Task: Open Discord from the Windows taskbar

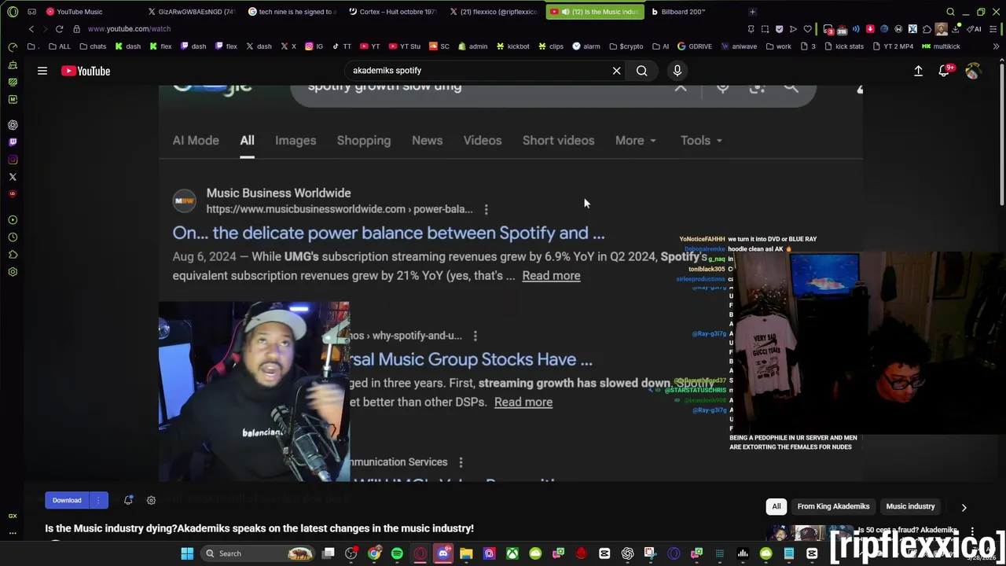Action: pyautogui.click(x=443, y=553)
